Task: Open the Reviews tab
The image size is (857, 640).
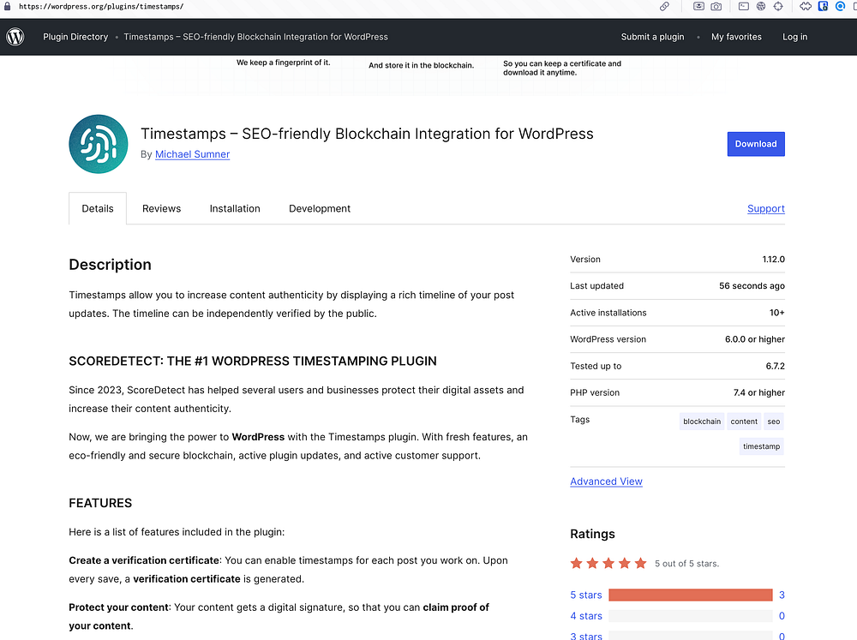Action: pyautogui.click(x=161, y=208)
